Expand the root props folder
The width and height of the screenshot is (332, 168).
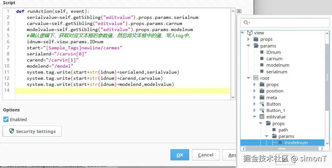(255, 85)
